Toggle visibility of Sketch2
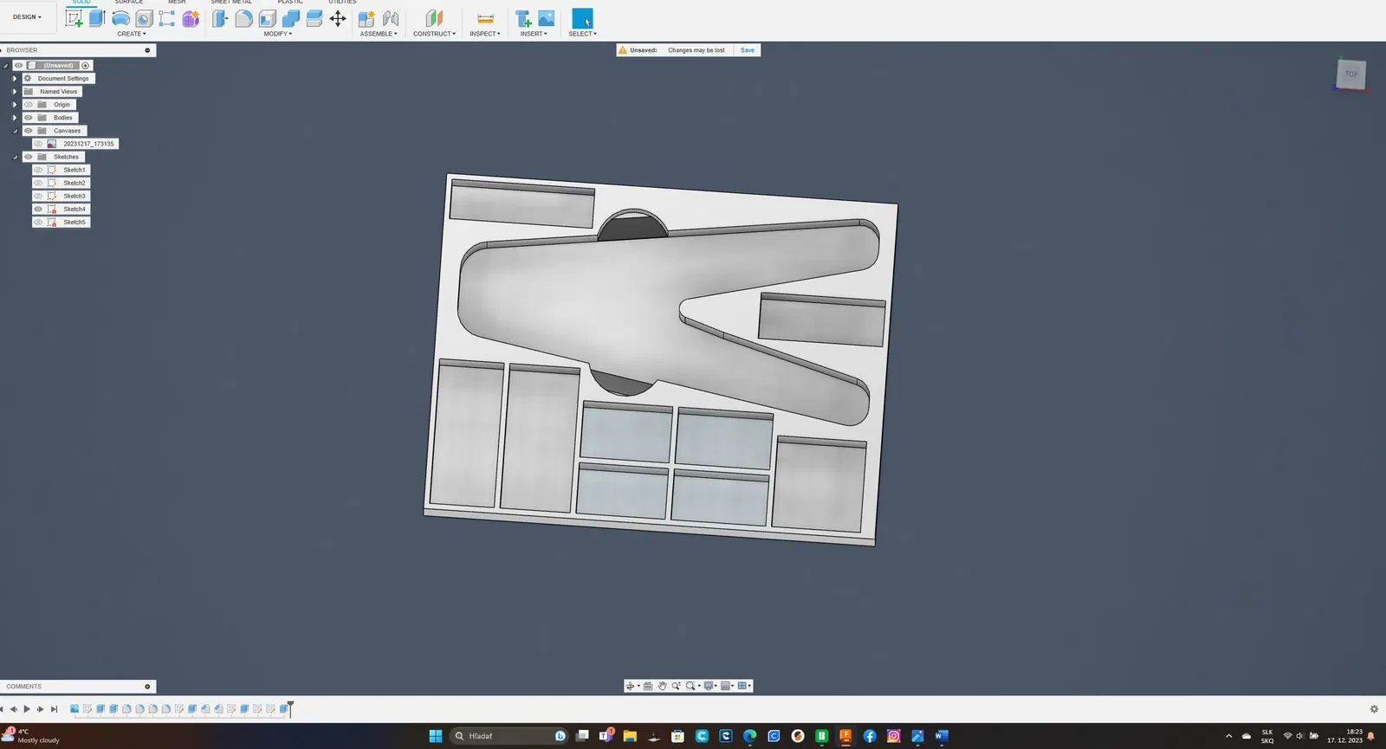Image resolution: width=1386 pixels, height=749 pixels. pos(38,183)
